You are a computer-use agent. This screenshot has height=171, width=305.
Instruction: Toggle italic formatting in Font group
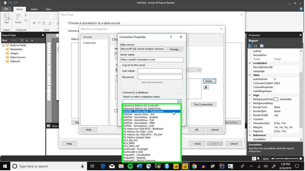point(39,23)
